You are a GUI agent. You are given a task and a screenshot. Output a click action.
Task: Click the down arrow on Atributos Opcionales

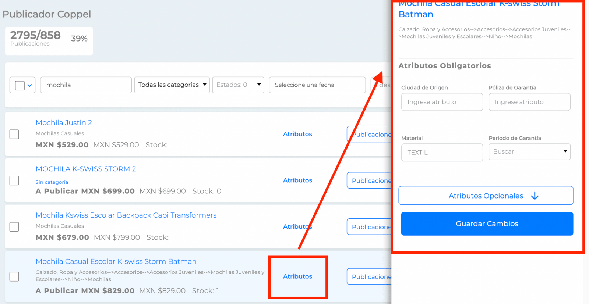click(535, 196)
